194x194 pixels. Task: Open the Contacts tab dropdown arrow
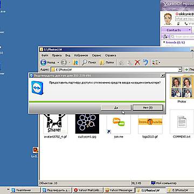coord(190,30)
